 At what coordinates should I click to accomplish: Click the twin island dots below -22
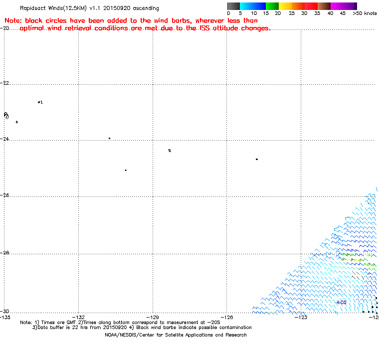(x=40, y=102)
